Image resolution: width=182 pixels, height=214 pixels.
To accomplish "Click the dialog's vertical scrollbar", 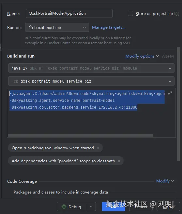I will pyautogui.click(x=178, y=104).
